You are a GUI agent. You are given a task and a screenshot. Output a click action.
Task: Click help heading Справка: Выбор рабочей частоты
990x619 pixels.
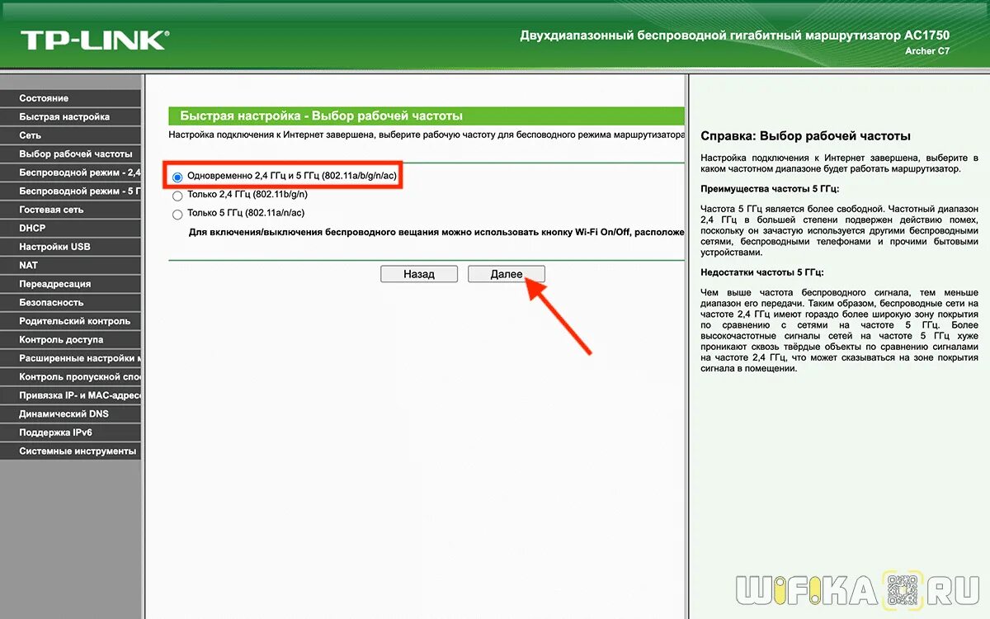pos(805,136)
